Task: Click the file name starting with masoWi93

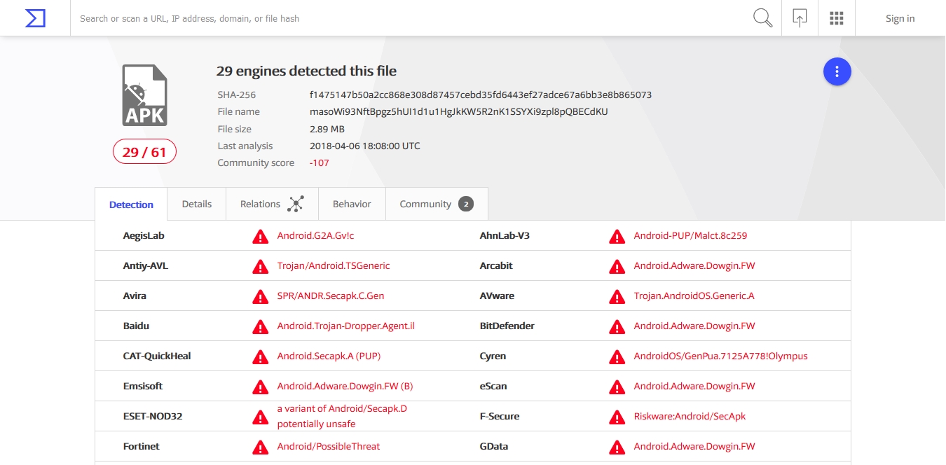Action: click(x=459, y=112)
